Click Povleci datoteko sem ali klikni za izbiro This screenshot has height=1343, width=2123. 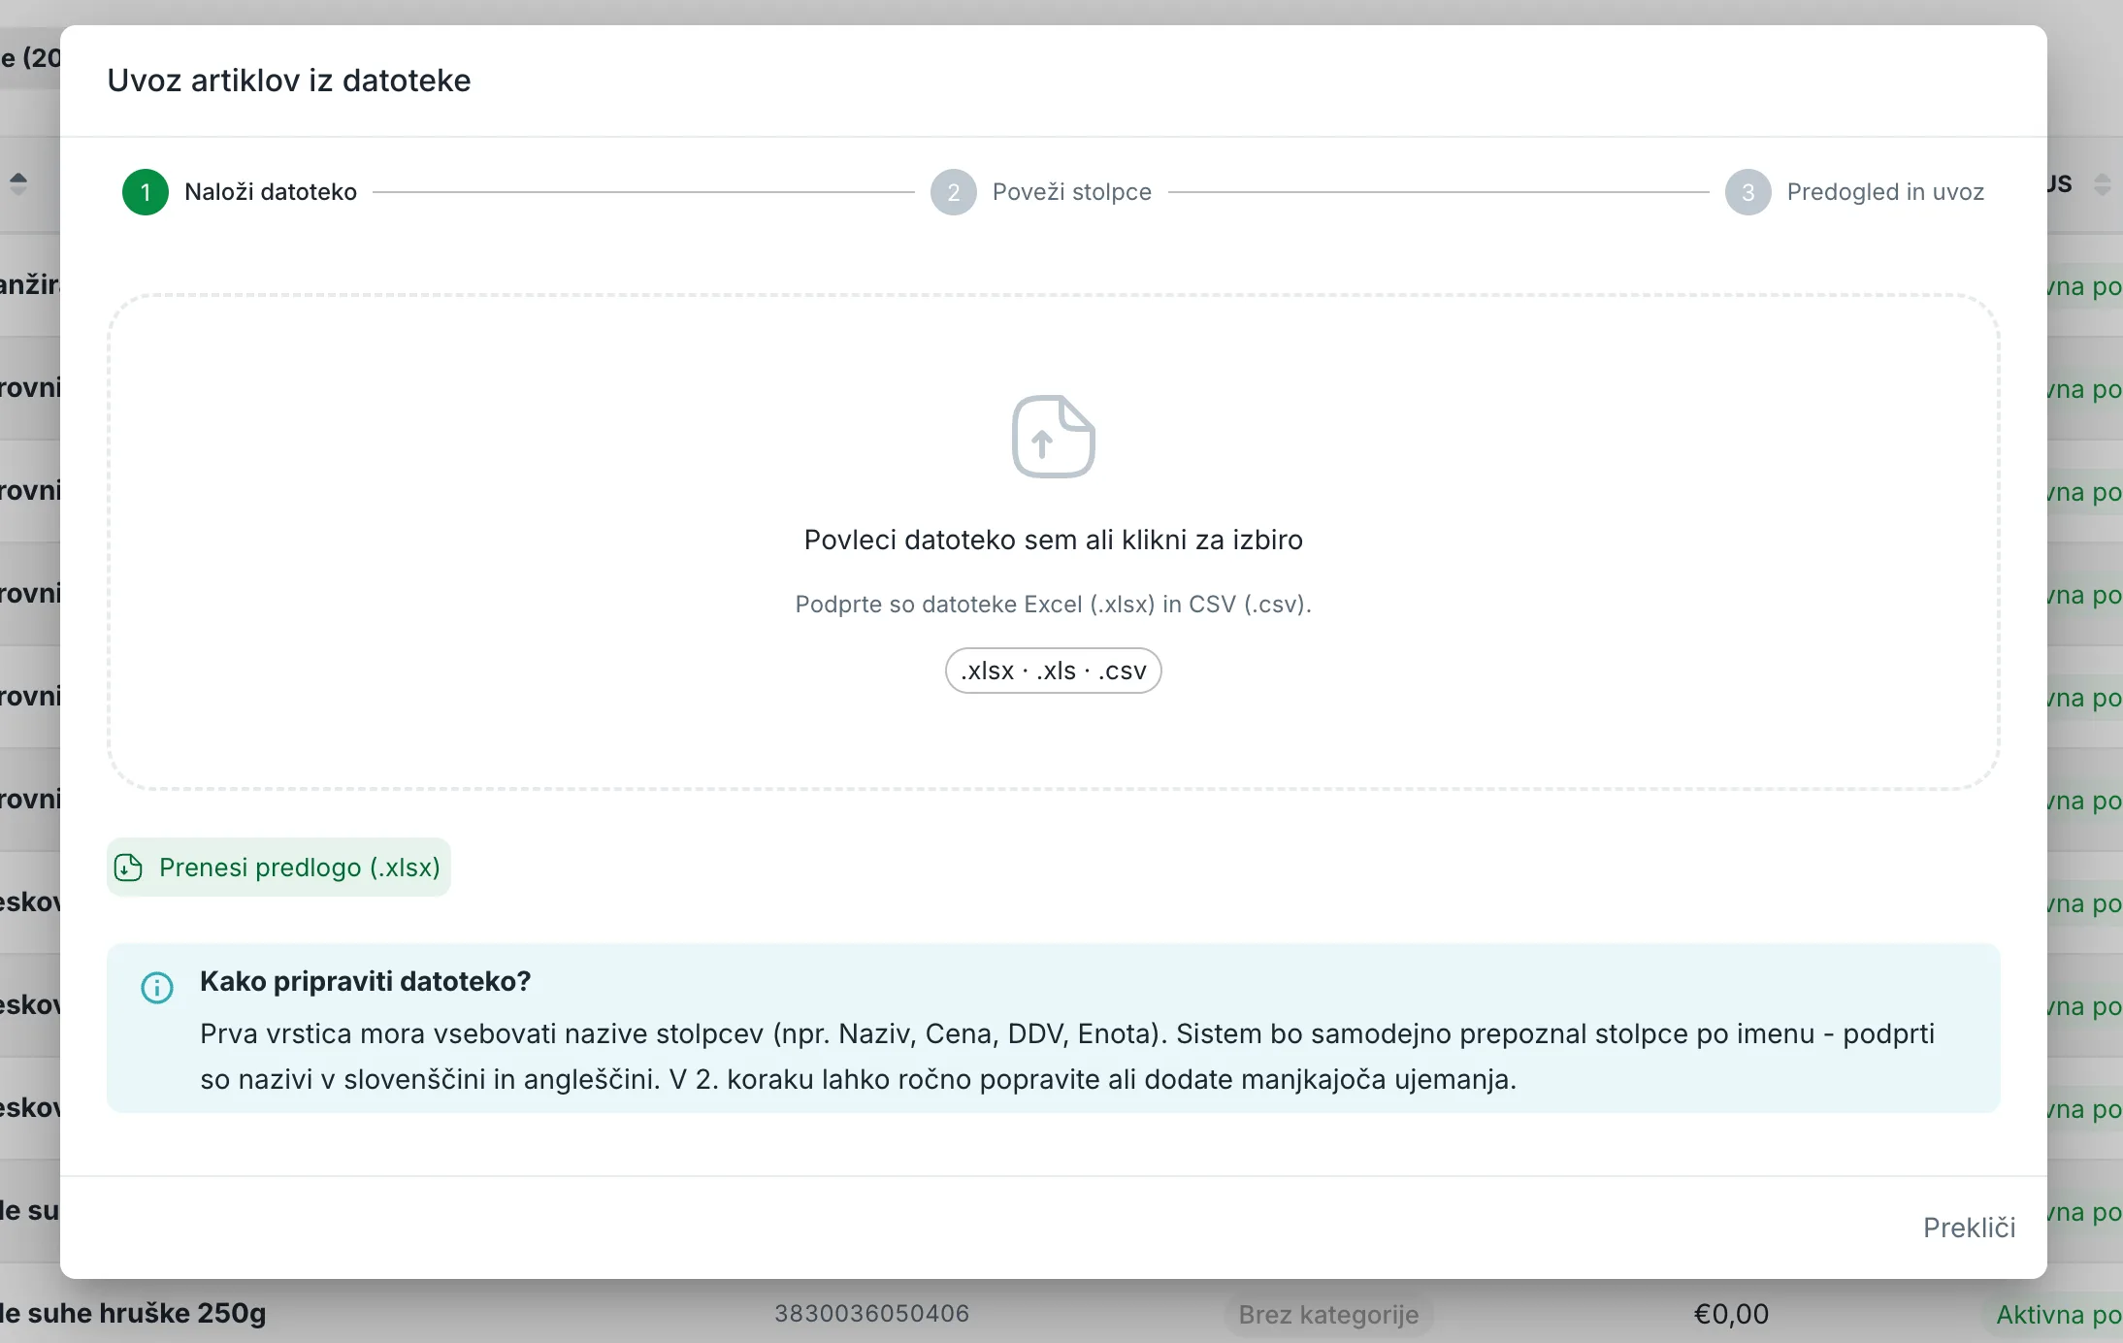point(1054,540)
